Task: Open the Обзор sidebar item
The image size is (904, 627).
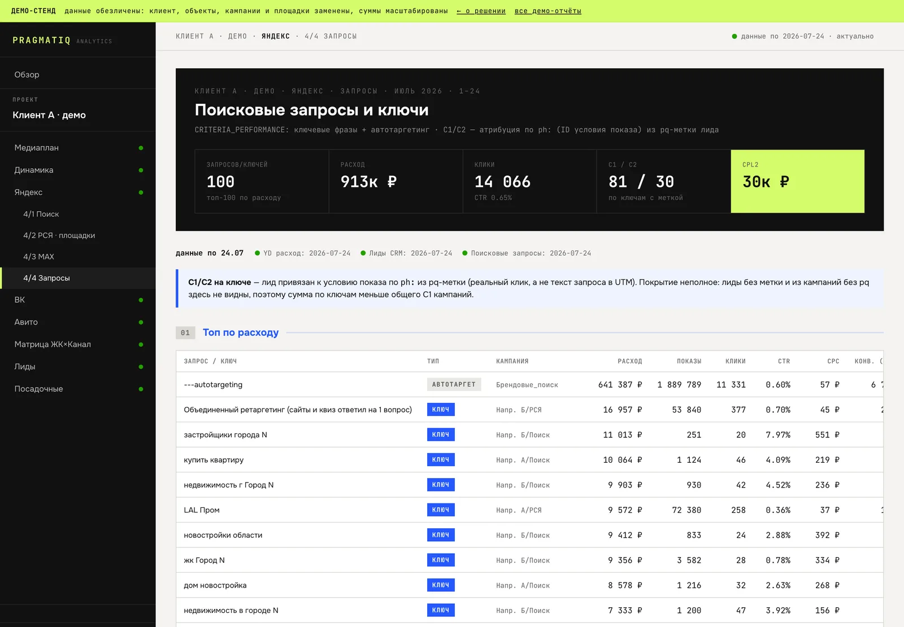Action: pos(78,74)
